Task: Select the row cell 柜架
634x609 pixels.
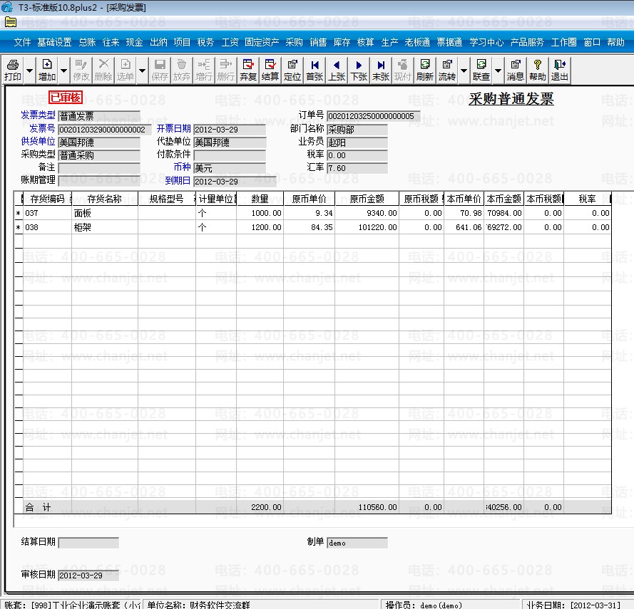Action: (105, 227)
